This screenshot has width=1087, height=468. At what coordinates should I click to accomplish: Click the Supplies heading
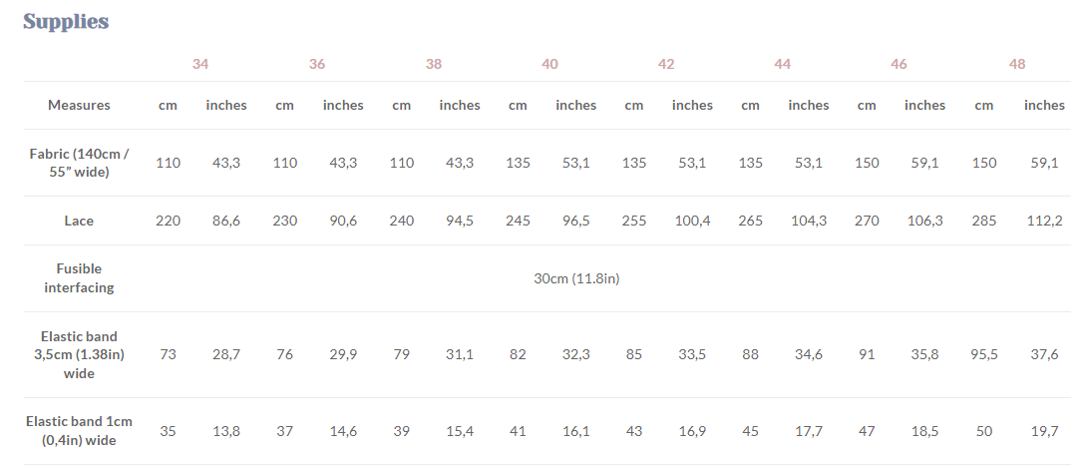click(x=66, y=22)
